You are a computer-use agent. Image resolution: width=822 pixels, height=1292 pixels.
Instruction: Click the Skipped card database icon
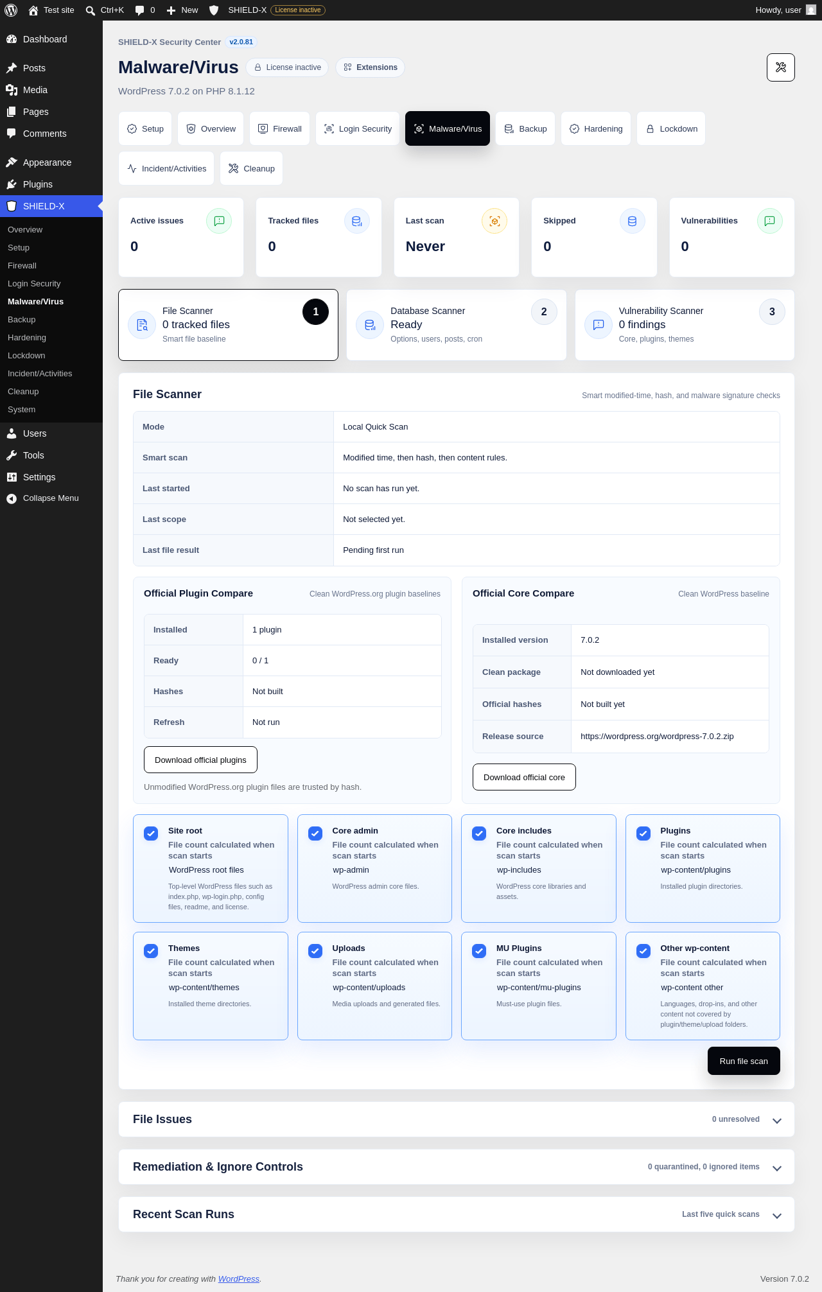(x=633, y=221)
